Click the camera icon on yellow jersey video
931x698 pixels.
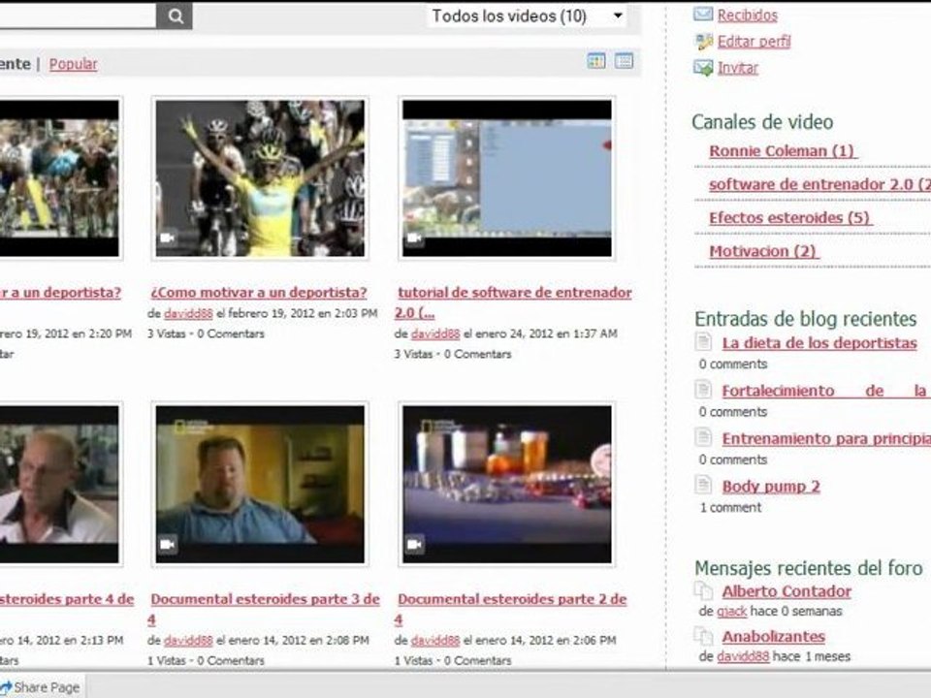168,238
